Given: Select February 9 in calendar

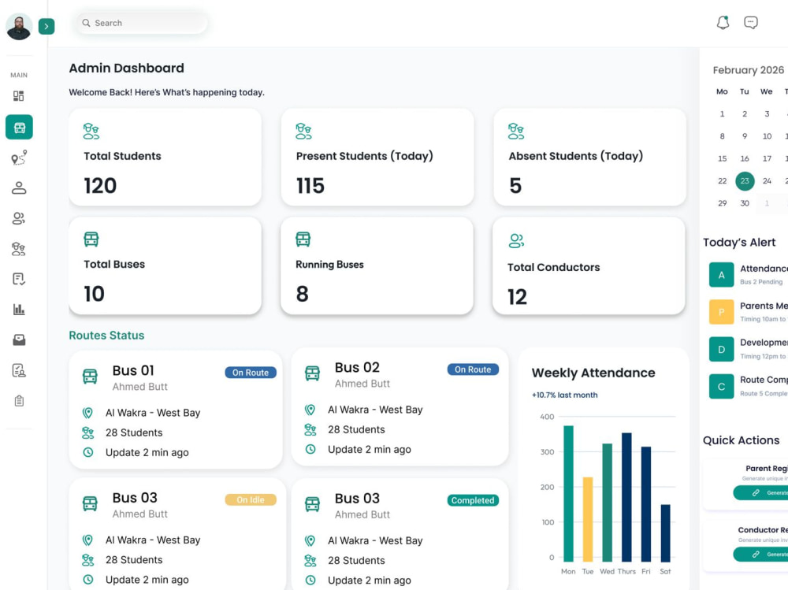Looking at the screenshot, I should tap(745, 136).
